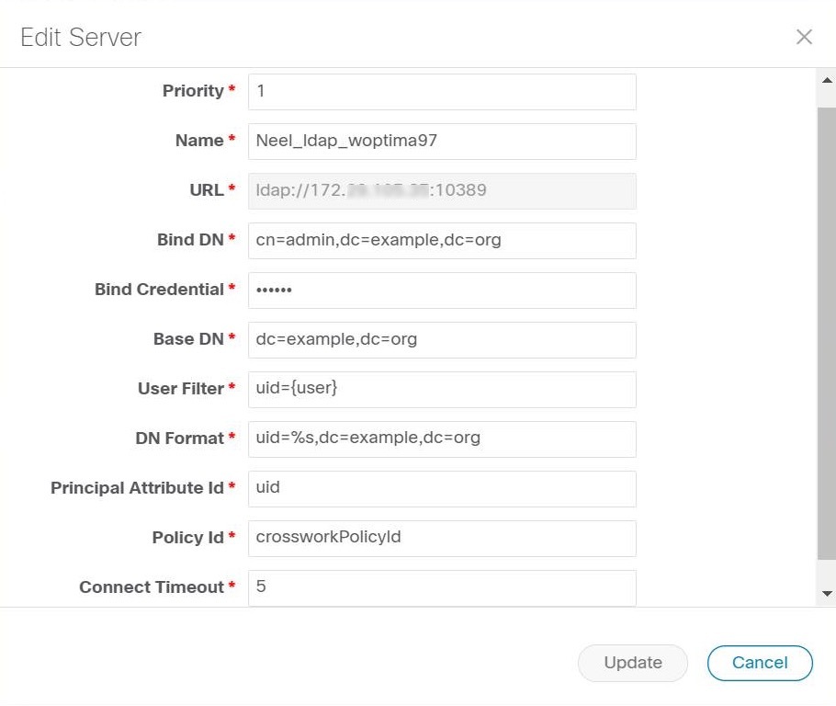Click the Connect Timeout field showing 5
This screenshot has width=836, height=706.
(x=441, y=586)
